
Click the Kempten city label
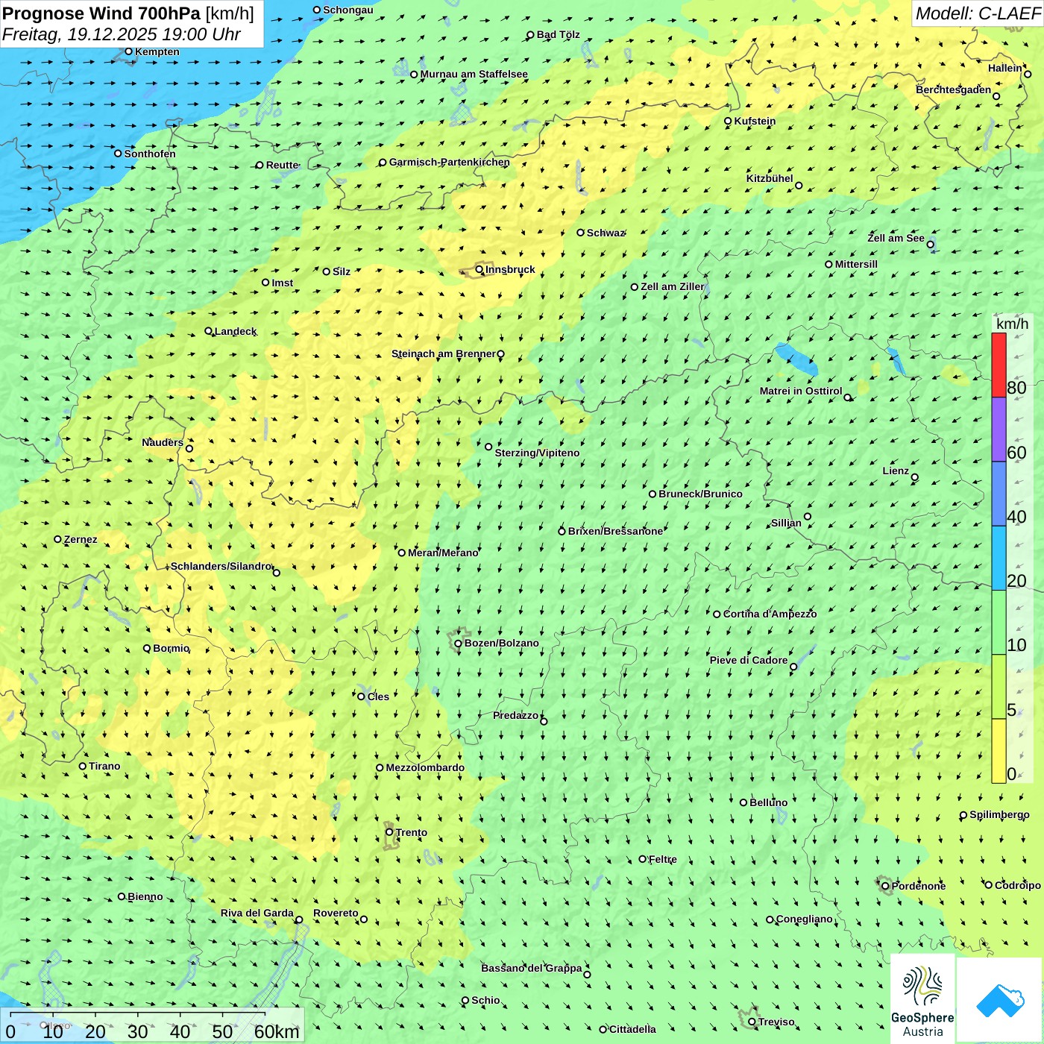157,51
